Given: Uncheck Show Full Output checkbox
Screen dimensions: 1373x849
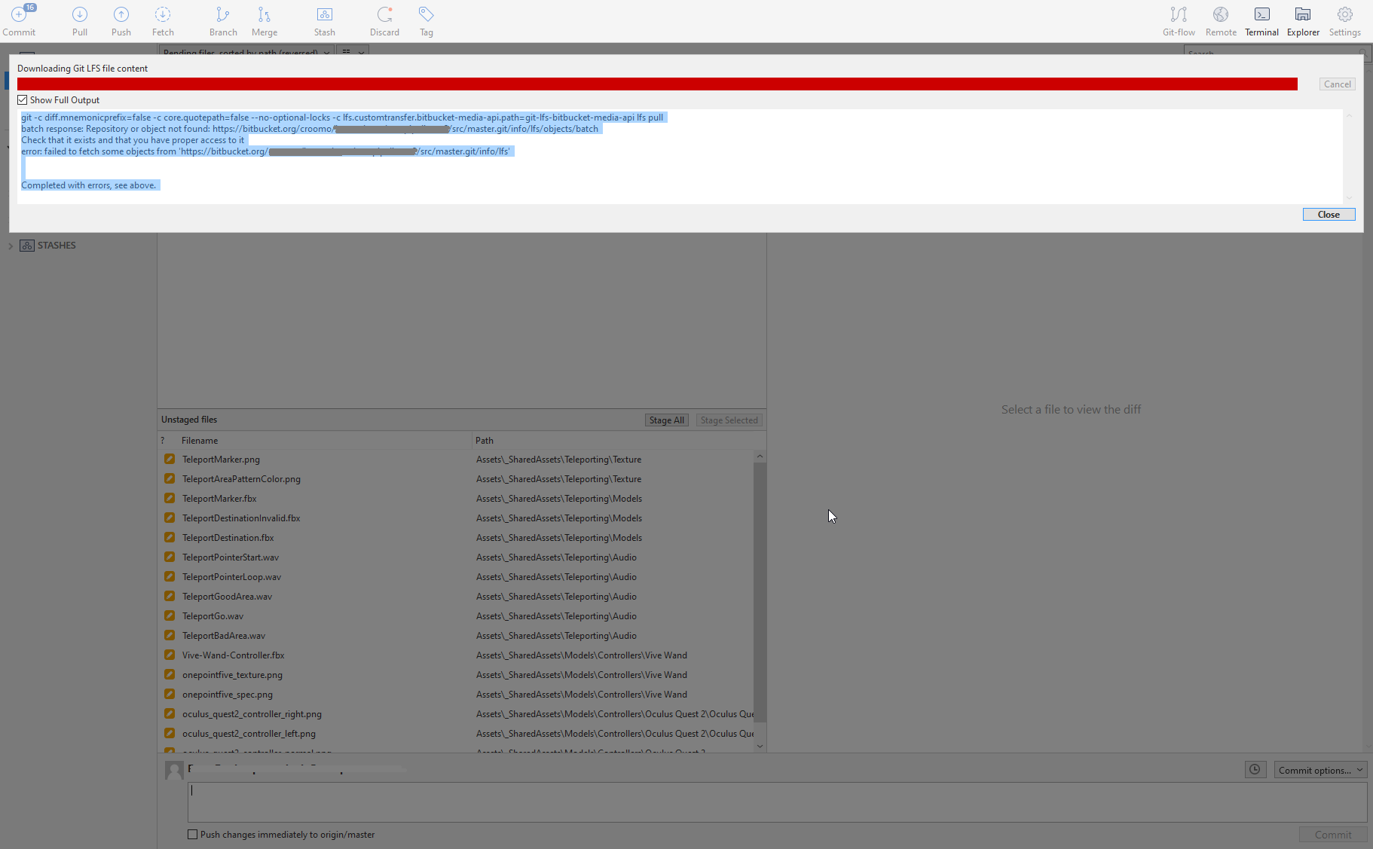Looking at the screenshot, I should [23, 100].
